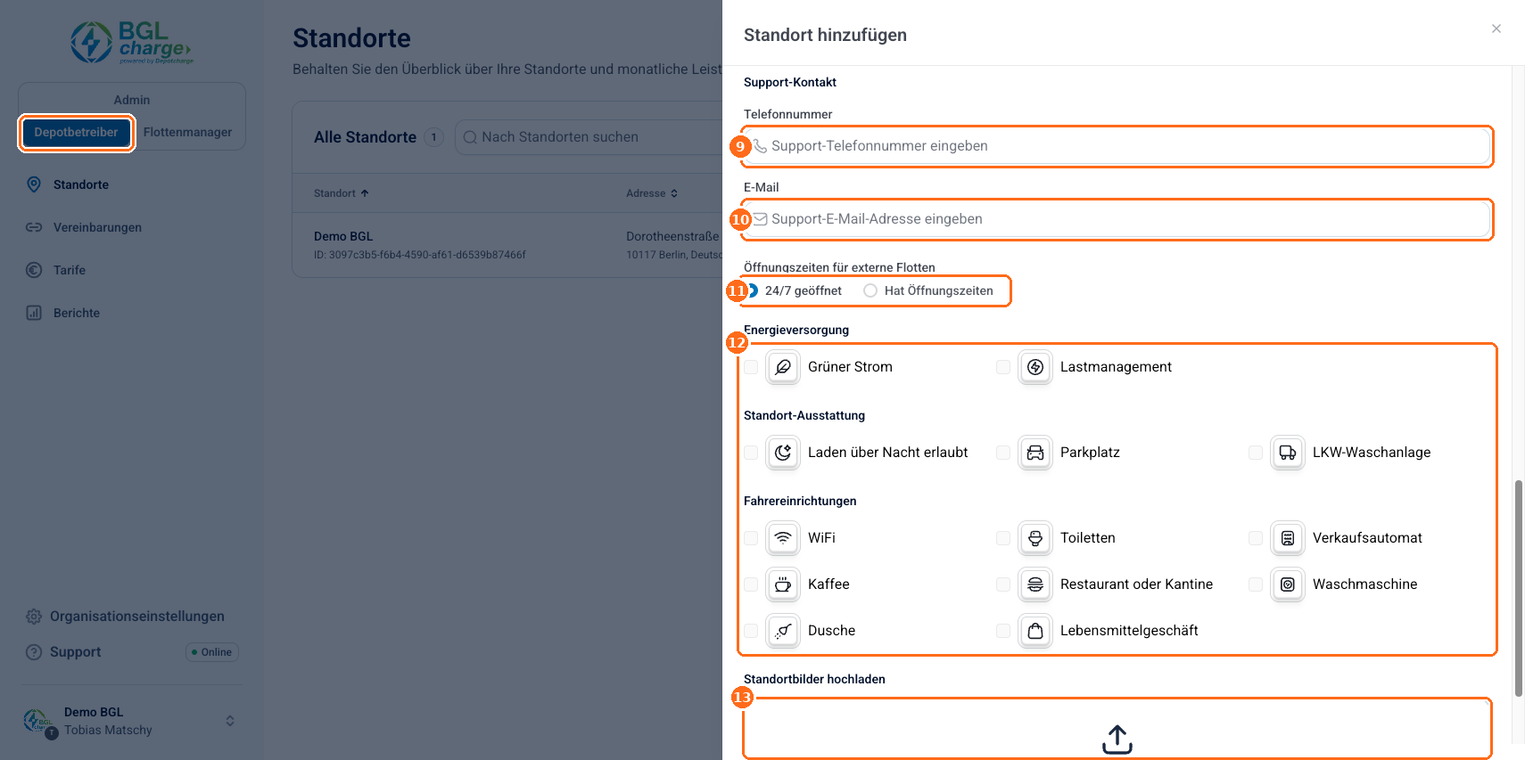
Task: Click the Lastmanagement bolt icon
Action: [1035, 367]
